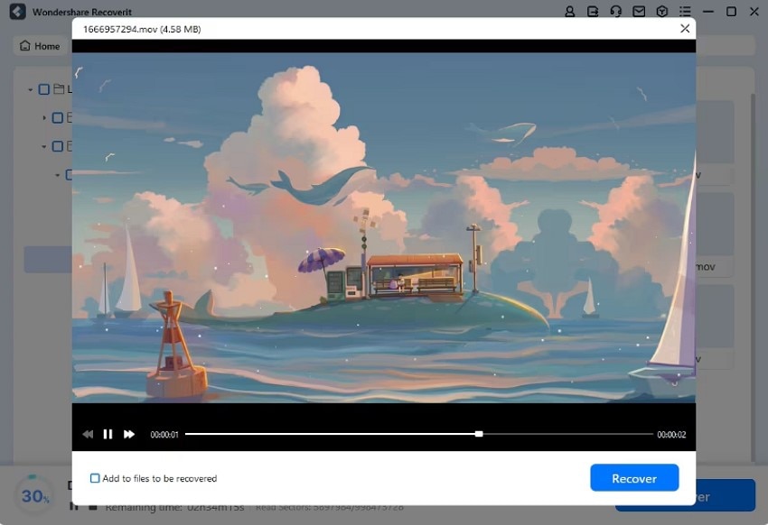The height and width of the screenshot is (525, 768).
Task: Collapse the third tree row arrow
Action: (x=44, y=147)
